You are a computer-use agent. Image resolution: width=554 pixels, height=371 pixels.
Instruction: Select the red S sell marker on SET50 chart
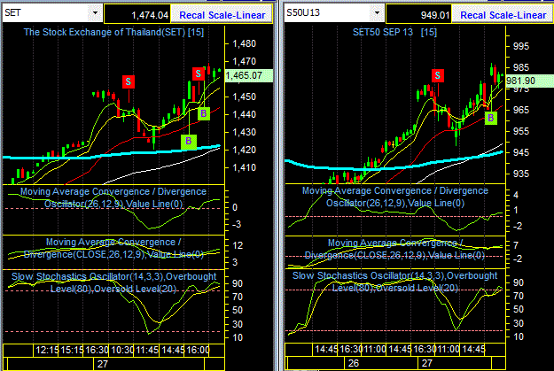[438, 75]
